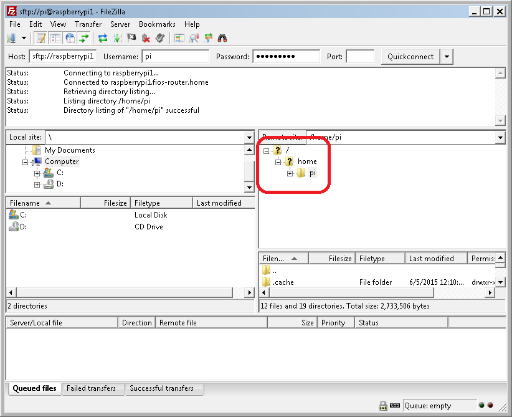
Task: Open the Remote site path dropdown
Action: (x=500, y=137)
